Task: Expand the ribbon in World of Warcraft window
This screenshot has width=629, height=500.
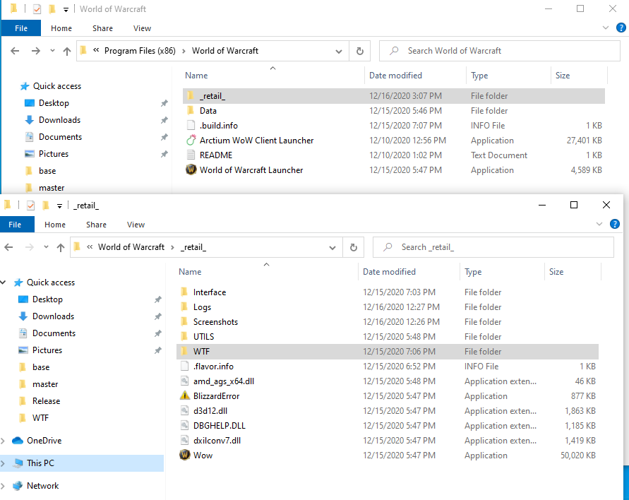Action: coord(606,28)
